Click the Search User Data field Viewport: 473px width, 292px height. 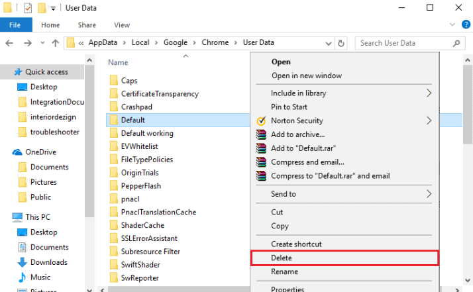[x=410, y=43]
